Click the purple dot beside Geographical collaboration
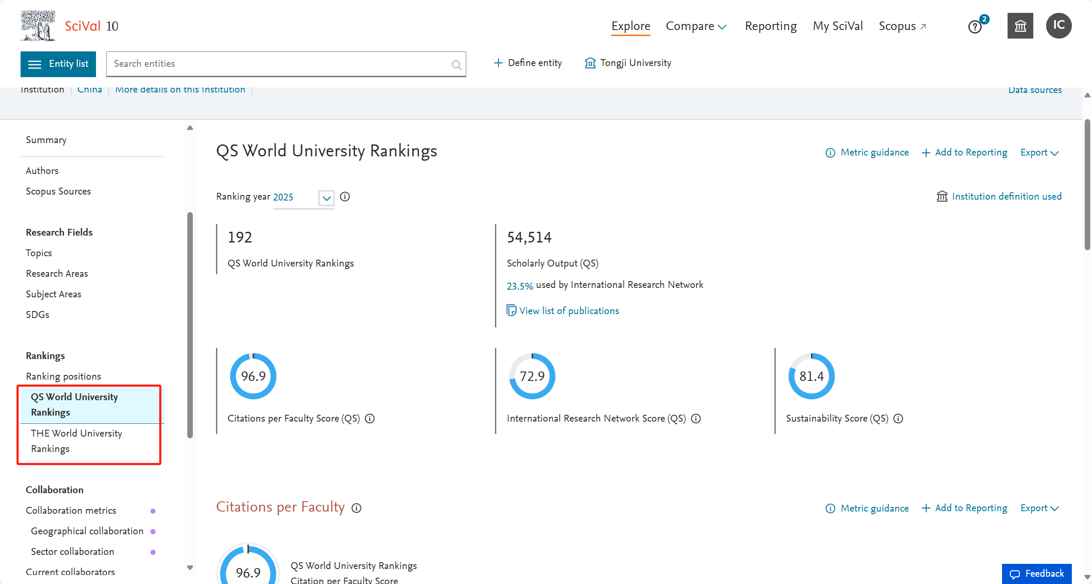Viewport: 1092px width, 584px height. 153,531
